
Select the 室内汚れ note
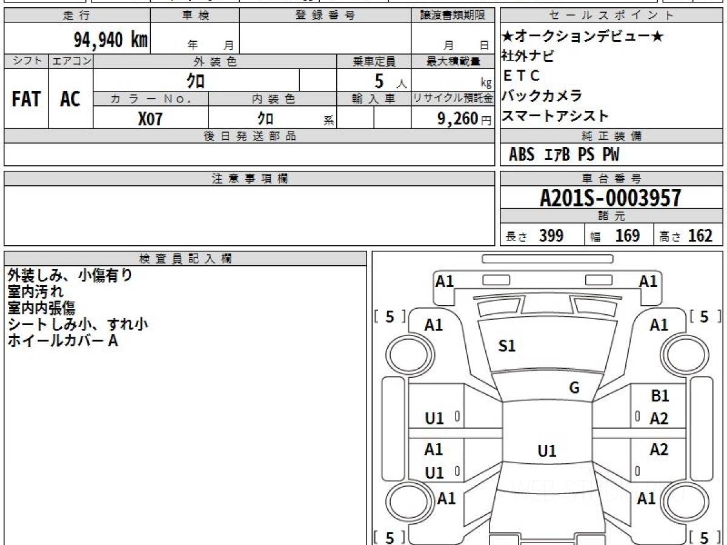click(36, 292)
